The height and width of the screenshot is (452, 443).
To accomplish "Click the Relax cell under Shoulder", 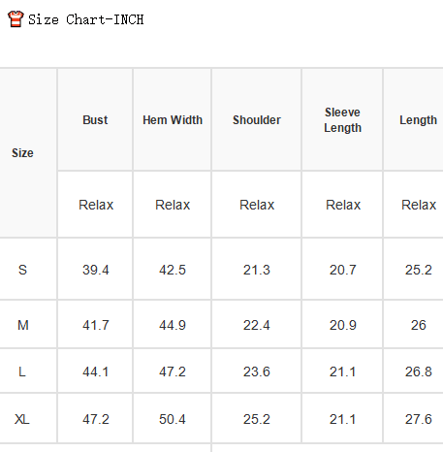I will tap(257, 205).
